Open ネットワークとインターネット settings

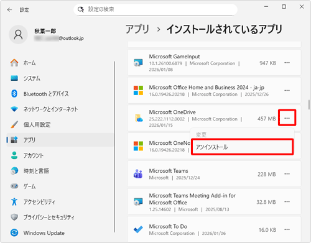coord(60,109)
